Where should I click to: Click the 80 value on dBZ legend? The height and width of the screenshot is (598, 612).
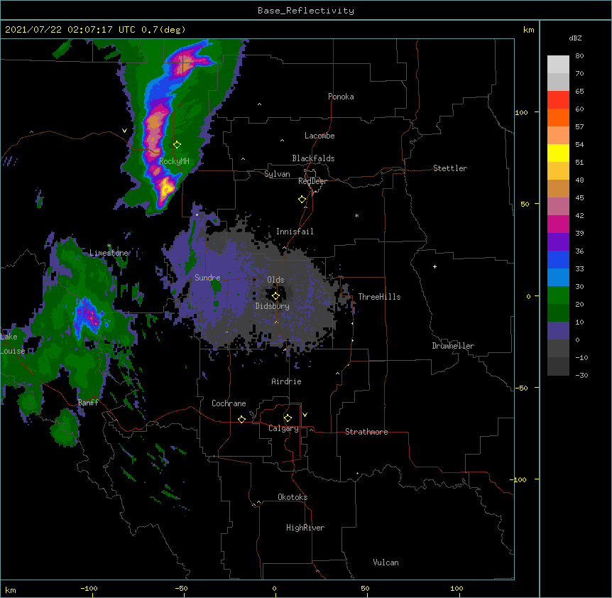click(x=579, y=56)
